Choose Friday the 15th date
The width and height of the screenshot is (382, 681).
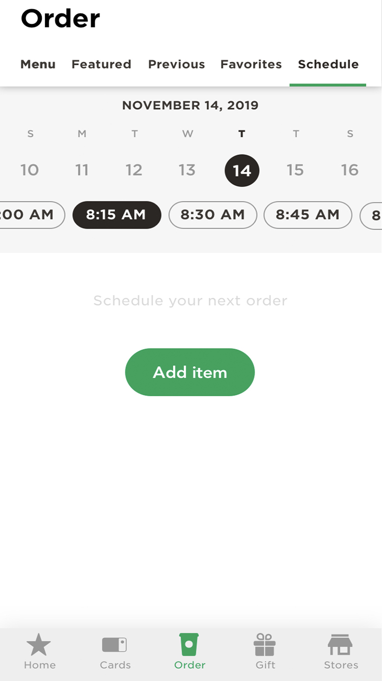[295, 170]
